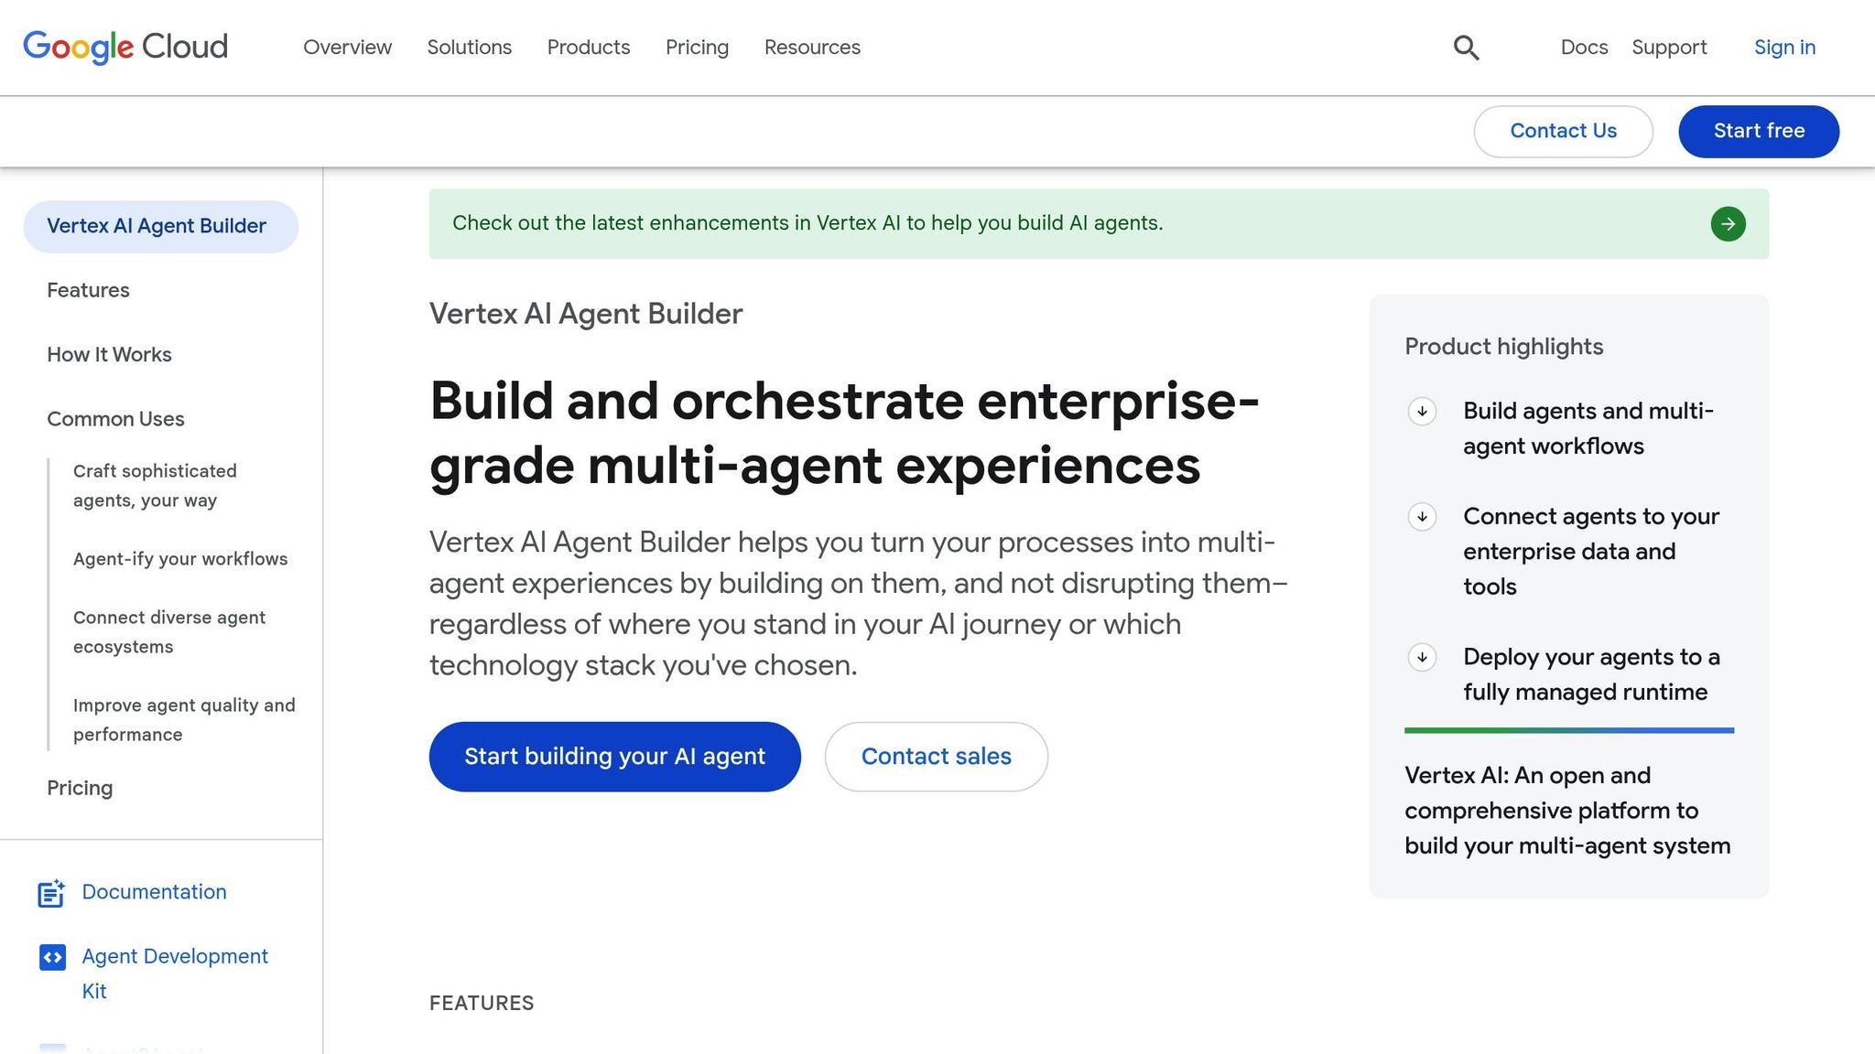Select Vertex AI Agent Builder sidebar item
This screenshot has height=1054, width=1875.
(x=160, y=227)
